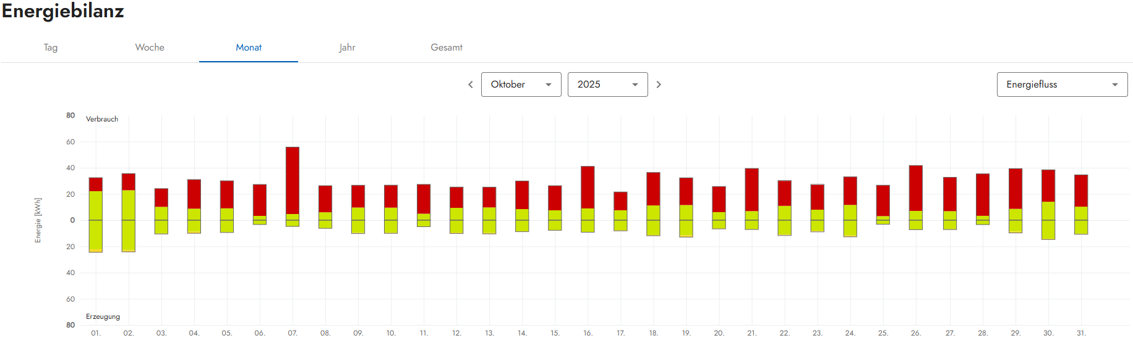1133x346 pixels.
Task: Click the yellow-green bar for day 30
Action: (x=1048, y=220)
